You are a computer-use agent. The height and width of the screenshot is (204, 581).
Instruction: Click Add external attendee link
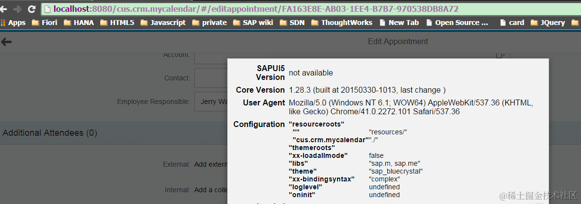click(211, 164)
